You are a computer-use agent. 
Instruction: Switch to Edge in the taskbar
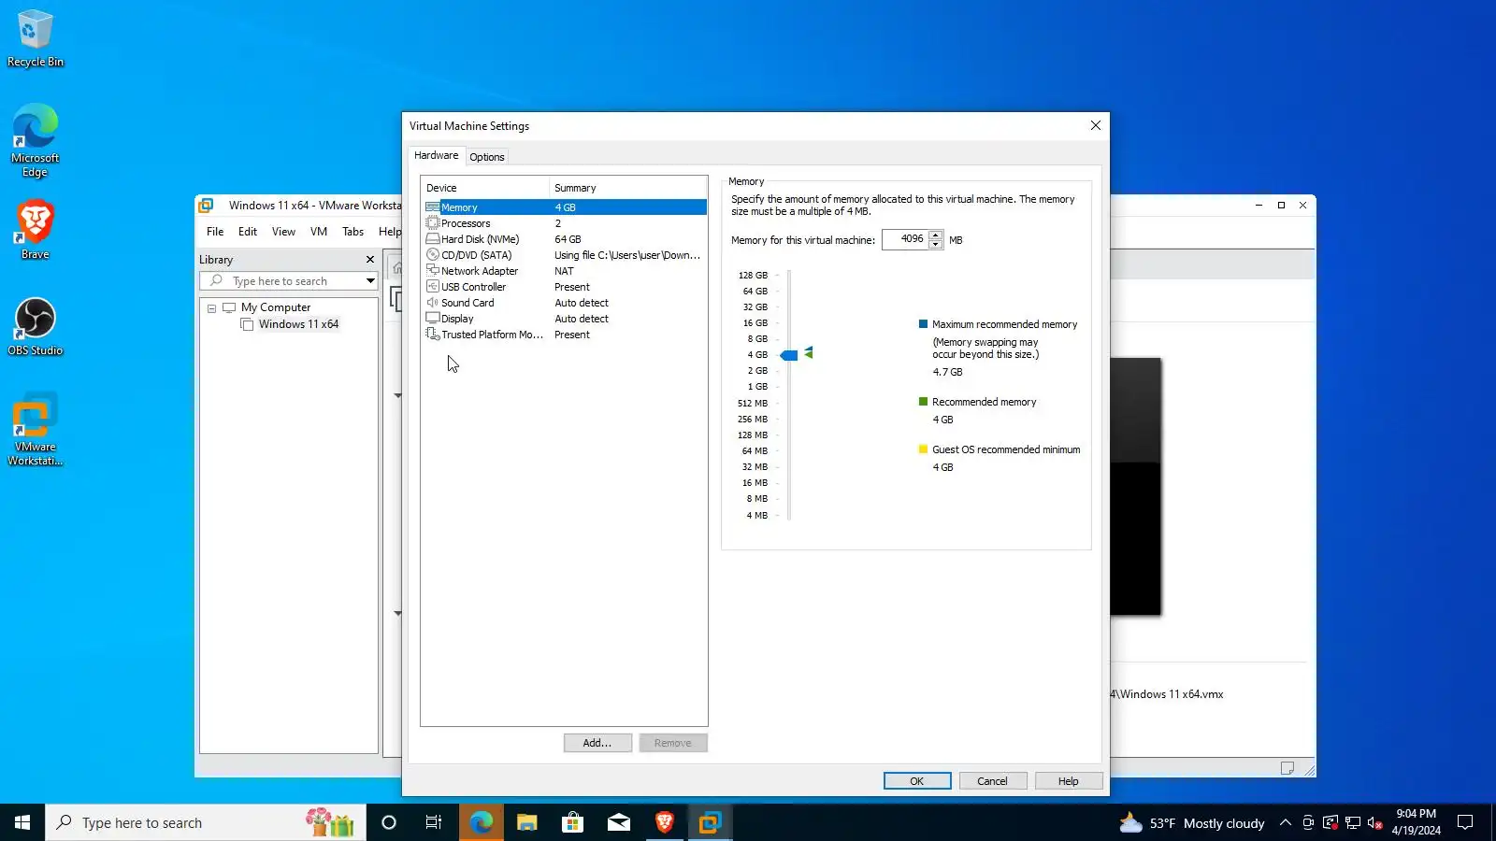[x=482, y=822]
